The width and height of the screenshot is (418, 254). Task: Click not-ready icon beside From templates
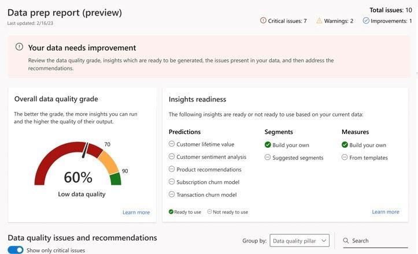(x=345, y=158)
